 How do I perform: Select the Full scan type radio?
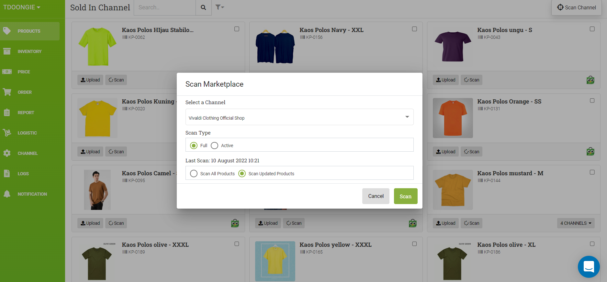click(x=194, y=146)
